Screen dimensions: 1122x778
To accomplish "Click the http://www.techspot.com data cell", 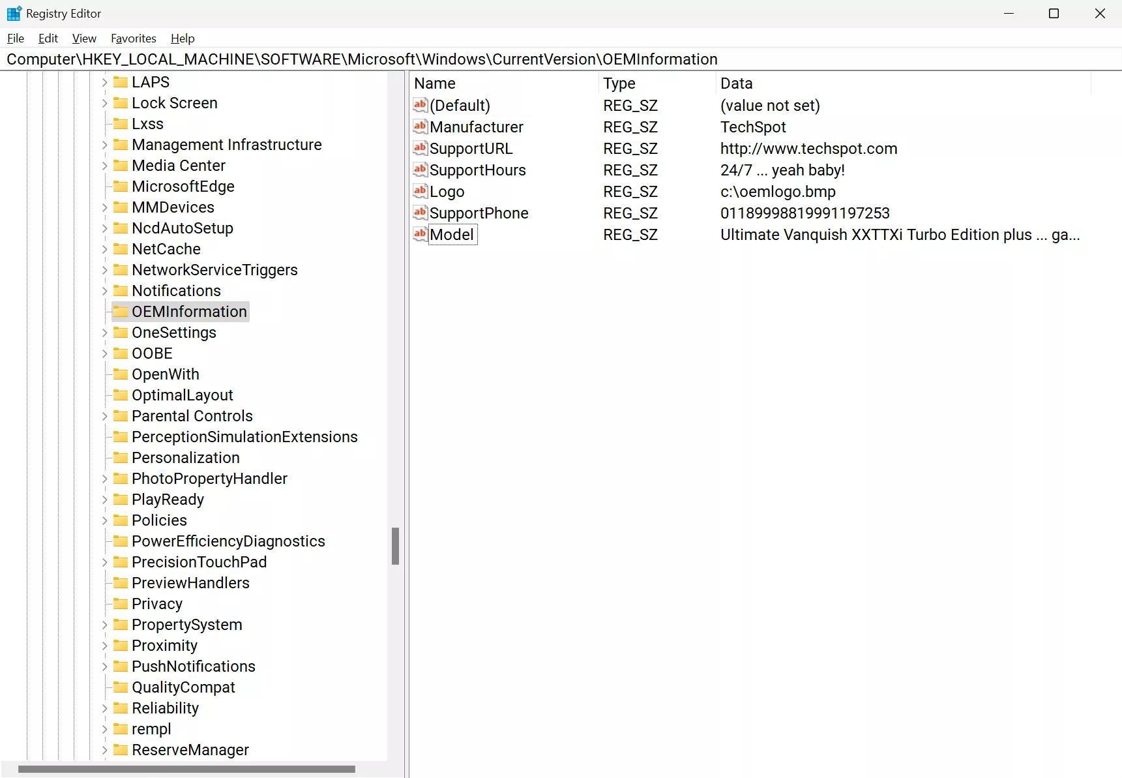I will [x=808, y=149].
